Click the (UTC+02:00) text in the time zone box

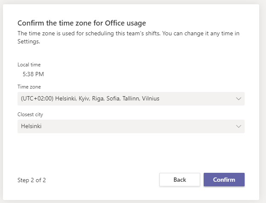36,99
